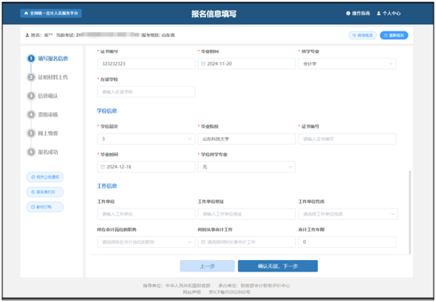The image size is (436, 302).
Task: Open the 相关公告通知 sidebar button
Action: pyautogui.click(x=45, y=177)
